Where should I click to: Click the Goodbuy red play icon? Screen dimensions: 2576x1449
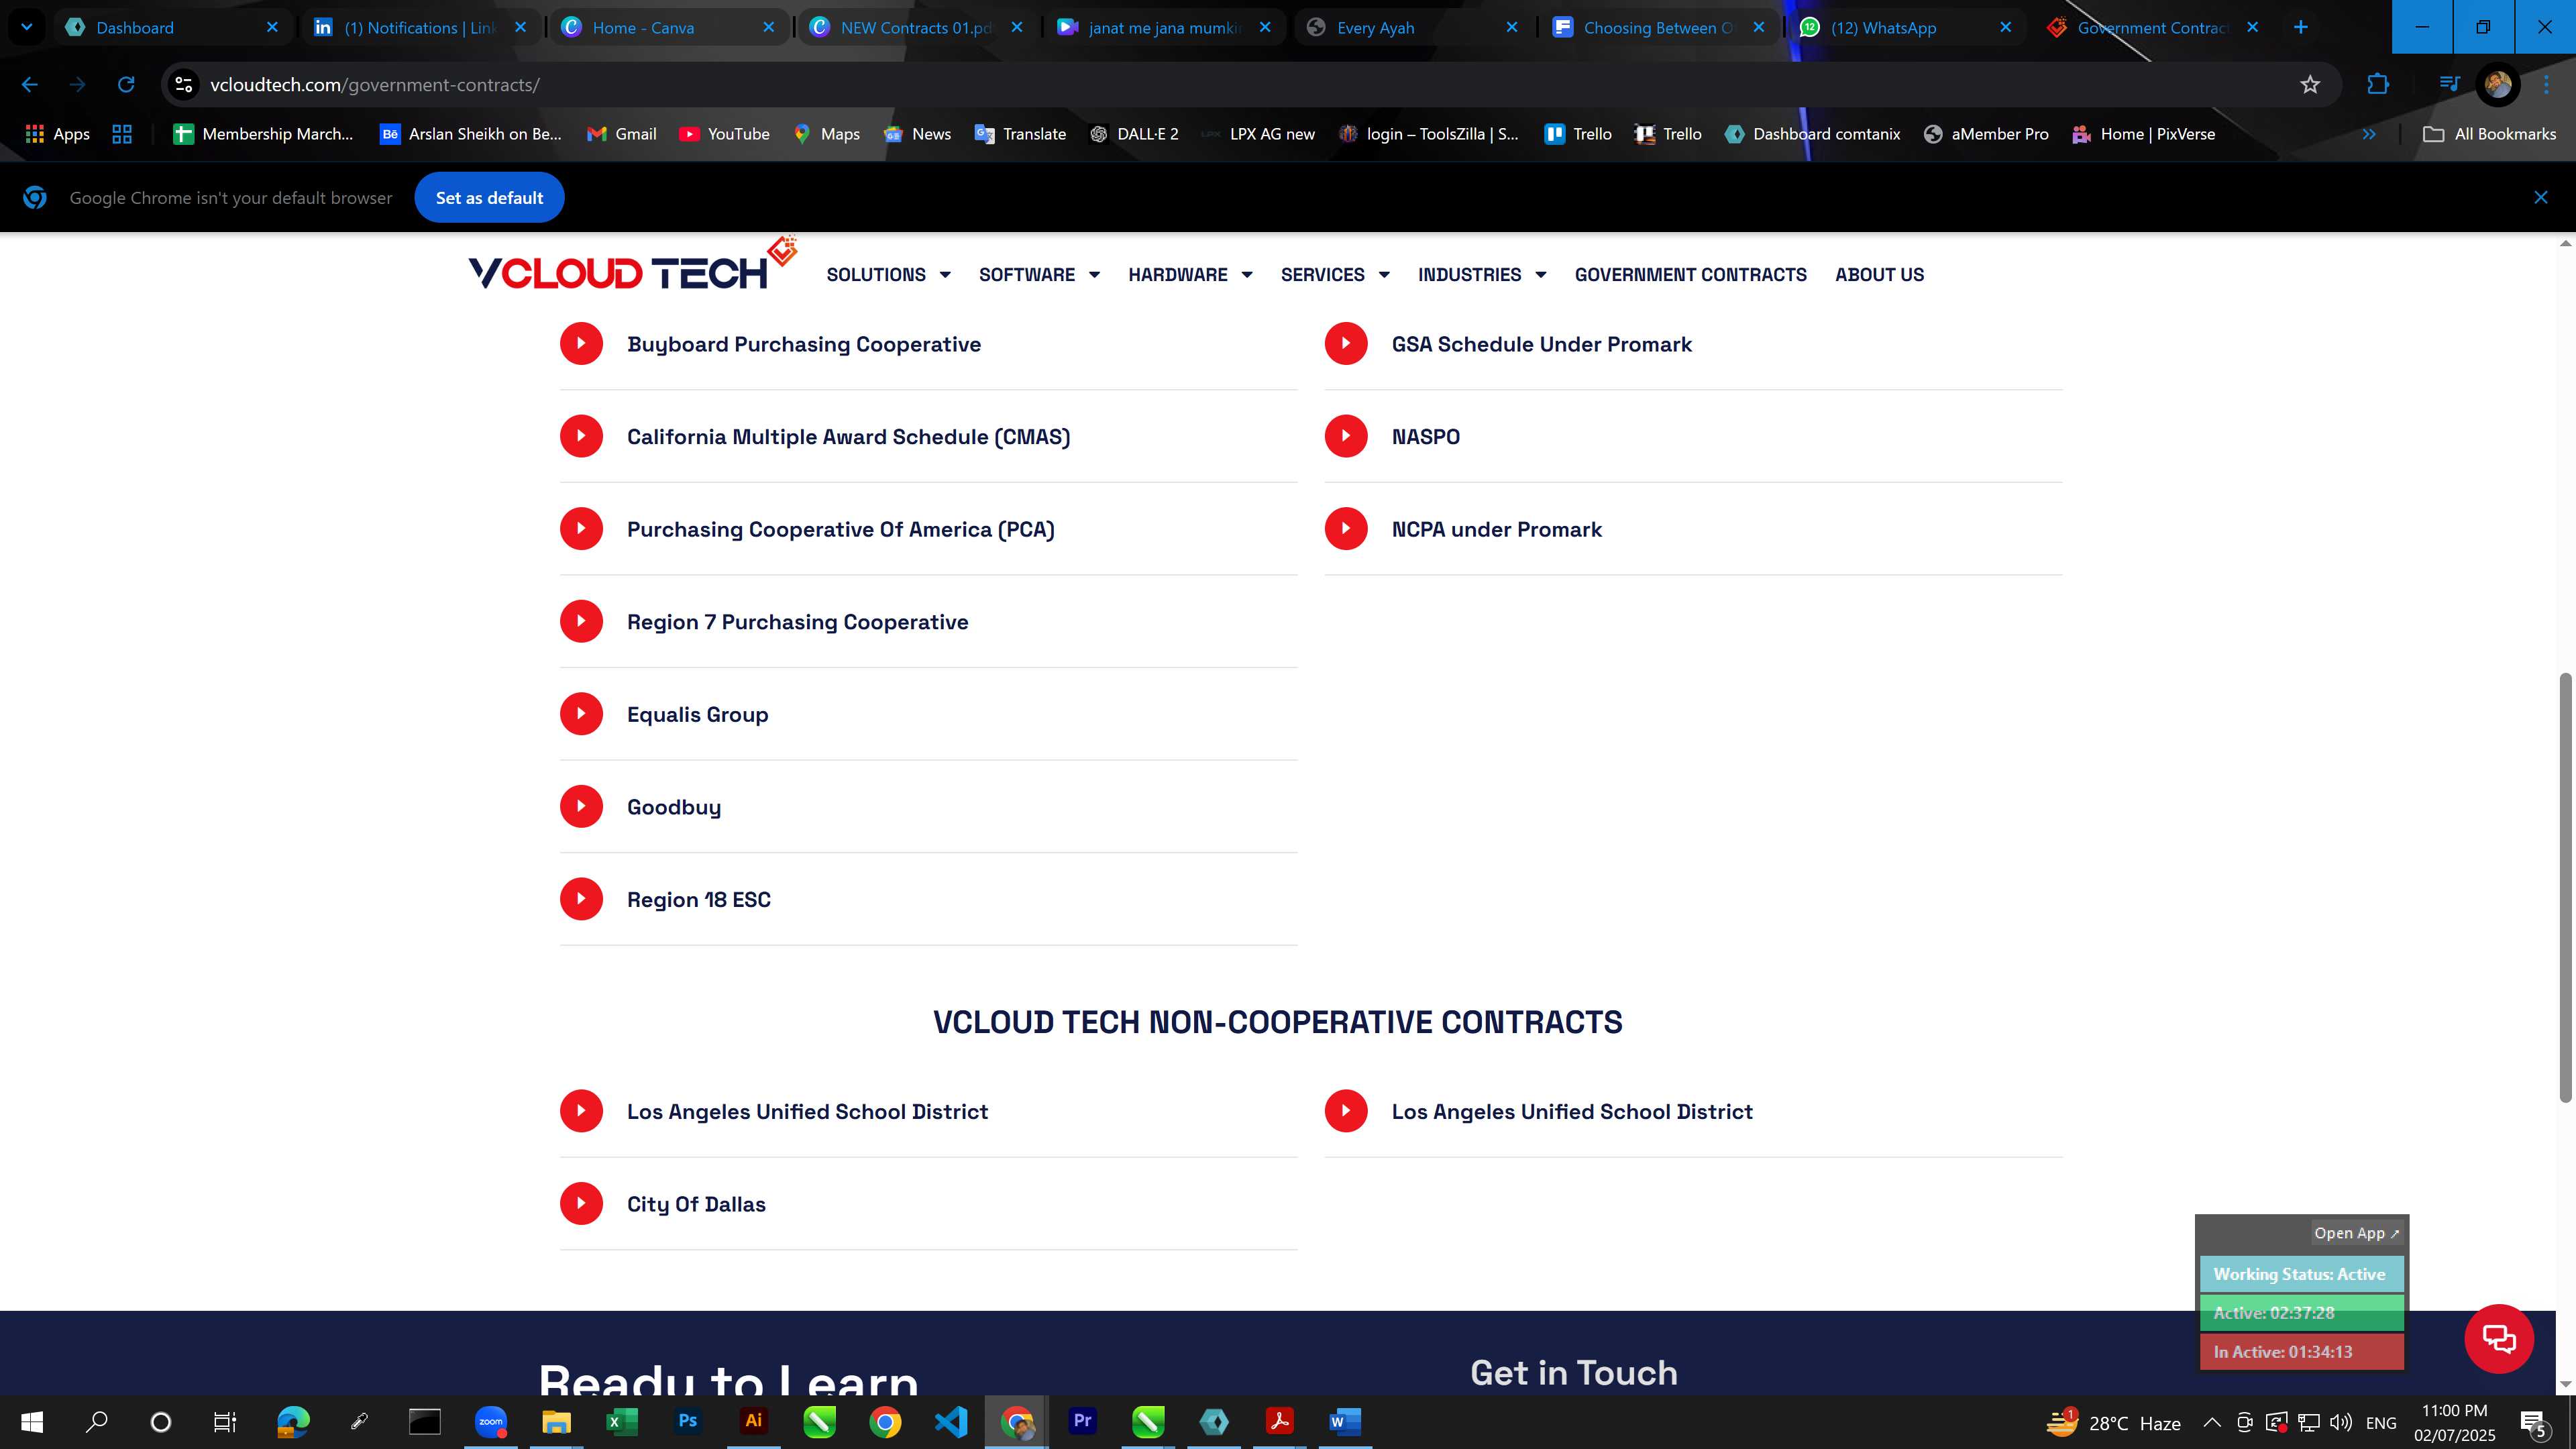pyautogui.click(x=581, y=806)
